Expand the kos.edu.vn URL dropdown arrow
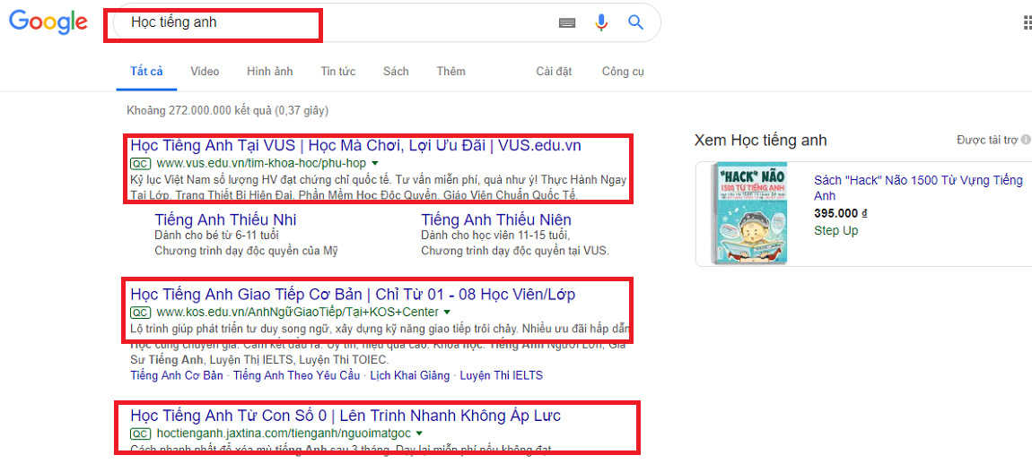 [x=447, y=311]
